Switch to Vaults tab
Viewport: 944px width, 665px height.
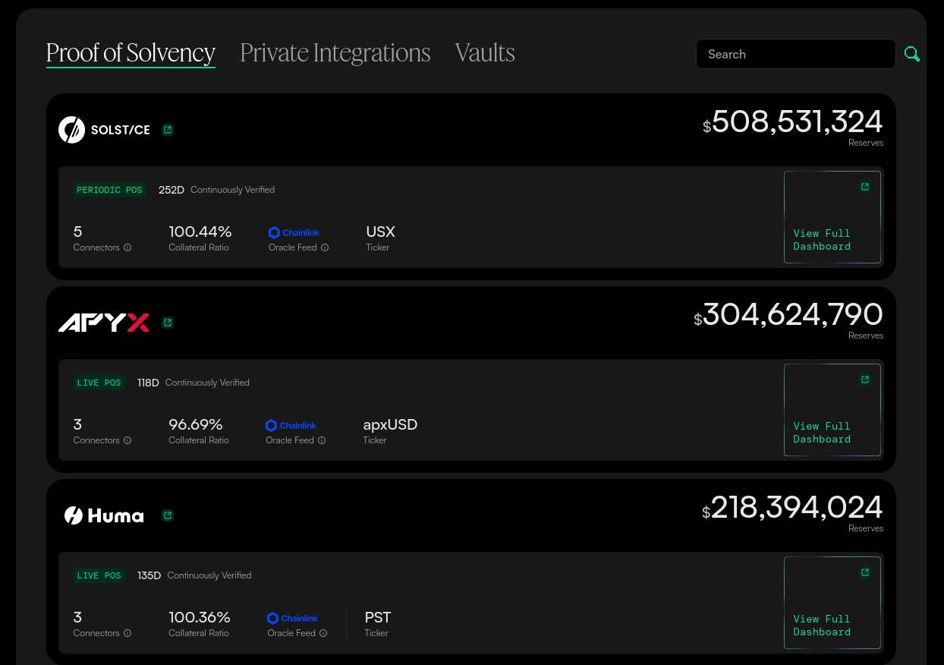click(485, 52)
